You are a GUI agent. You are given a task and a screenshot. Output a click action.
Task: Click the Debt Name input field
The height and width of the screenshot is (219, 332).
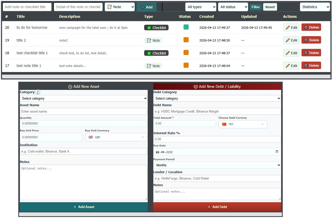[217, 111]
